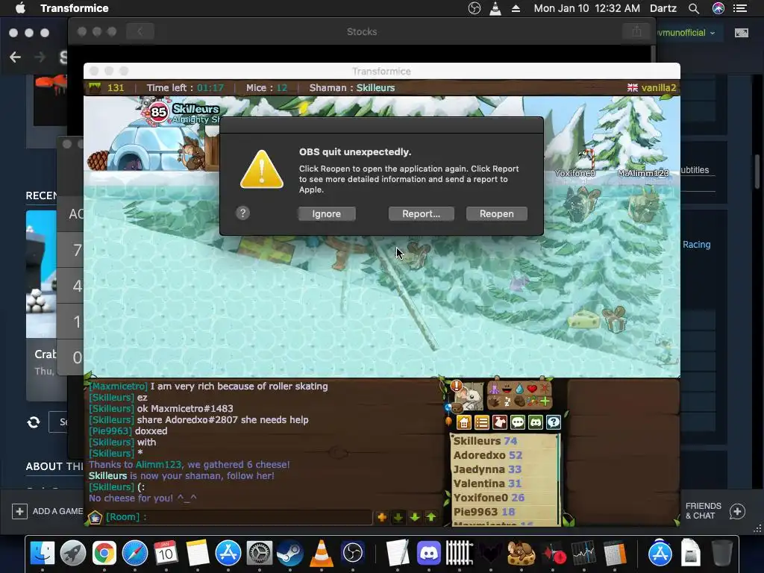
Task: Open help for the OBS crash dialog
Action: tap(242, 213)
